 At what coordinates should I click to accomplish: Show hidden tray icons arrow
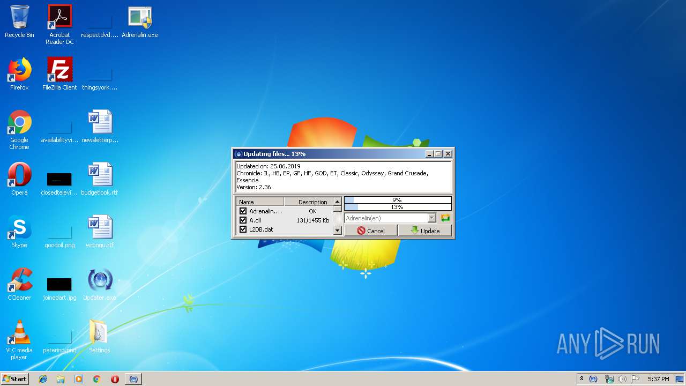coord(581,379)
